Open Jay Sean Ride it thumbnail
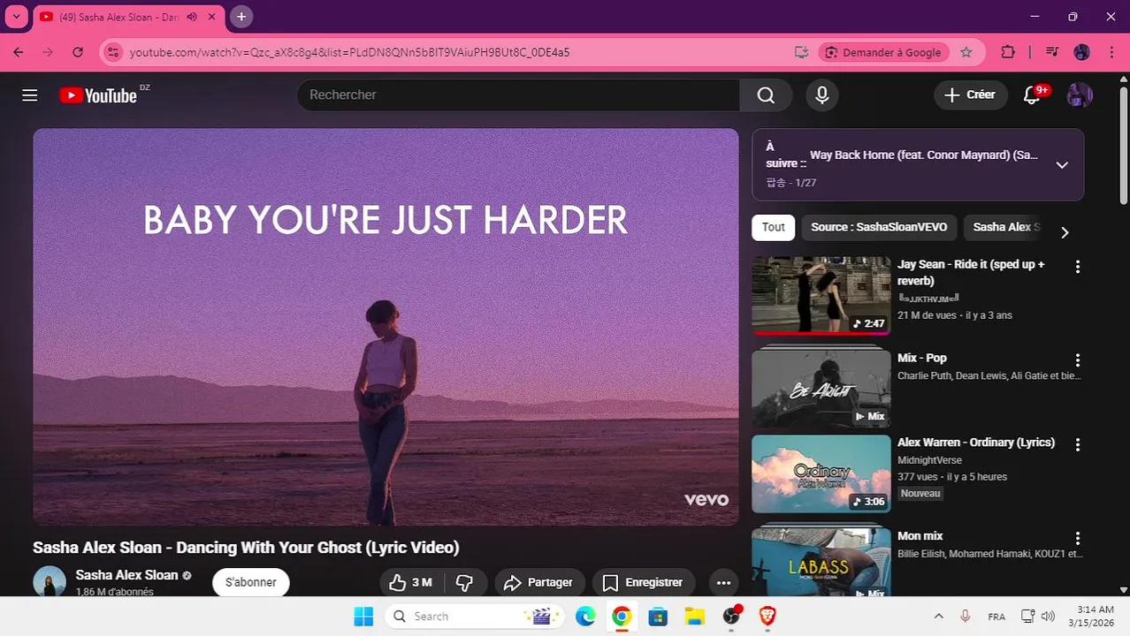Image resolution: width=1130 pixels, height=636 pixels. click(x=821, y=296)
